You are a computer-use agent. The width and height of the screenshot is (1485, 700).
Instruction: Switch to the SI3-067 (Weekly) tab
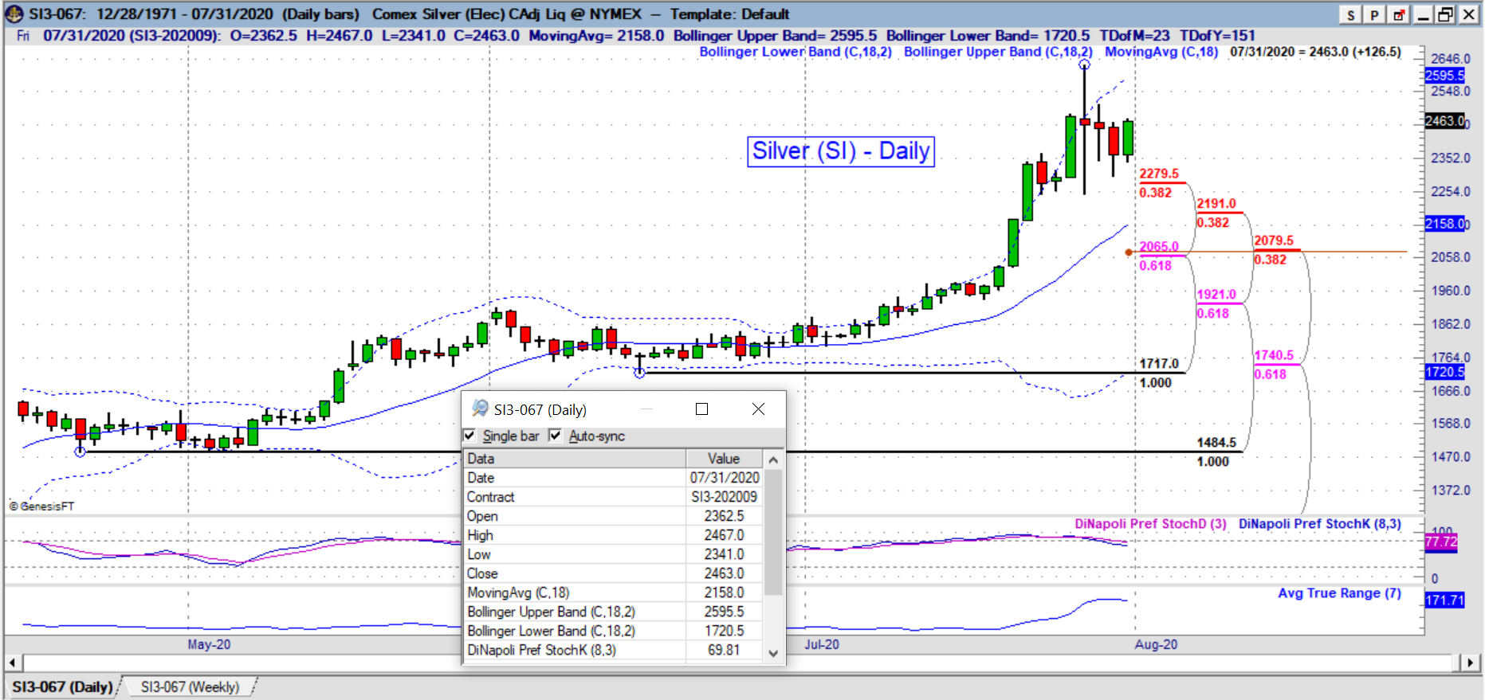(190, 686)
